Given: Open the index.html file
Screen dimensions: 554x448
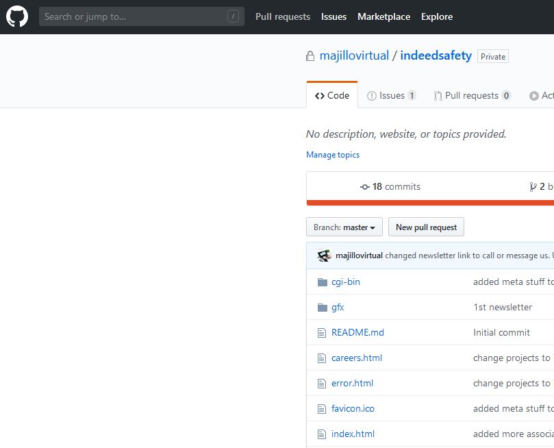Looking at the screenshot, I should [353, 434].
